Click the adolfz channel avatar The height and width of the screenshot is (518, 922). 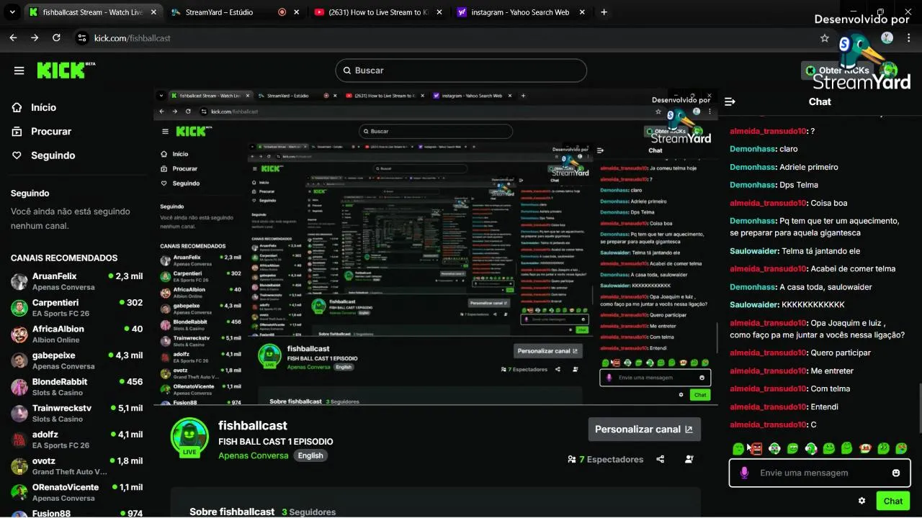[19, 440]
